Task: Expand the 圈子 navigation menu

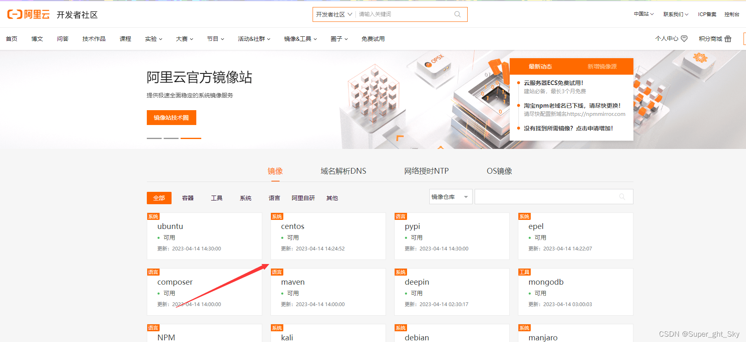Action: [x=339, y=39]
